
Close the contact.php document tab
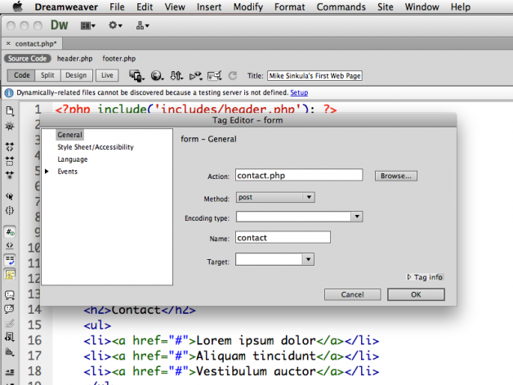8,43
